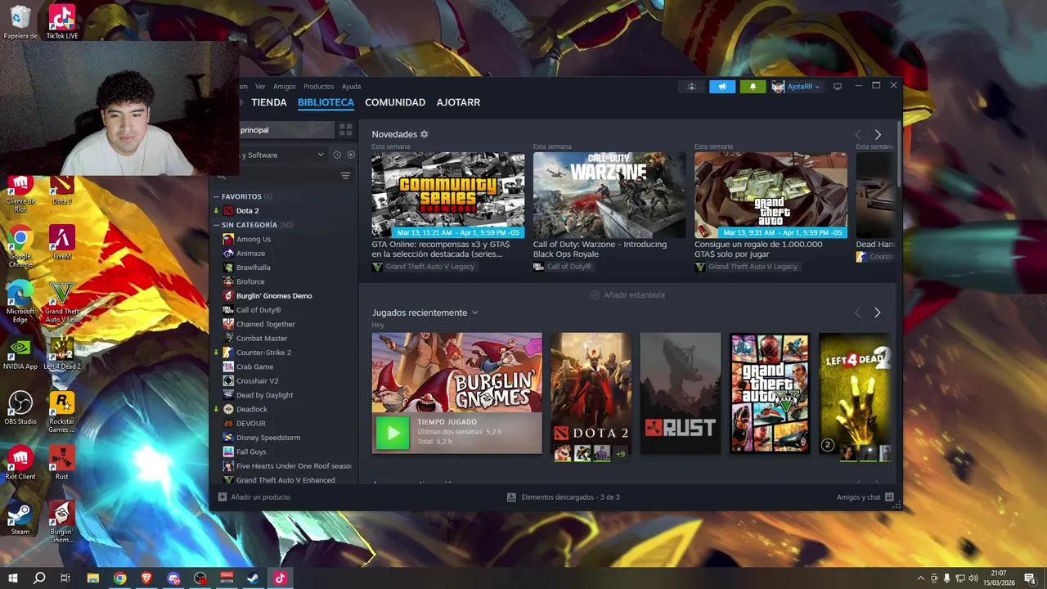Click TikTok icon in Windows taskbar
This screenshot has height=589, width=1047.
click(x=280, y=578)
